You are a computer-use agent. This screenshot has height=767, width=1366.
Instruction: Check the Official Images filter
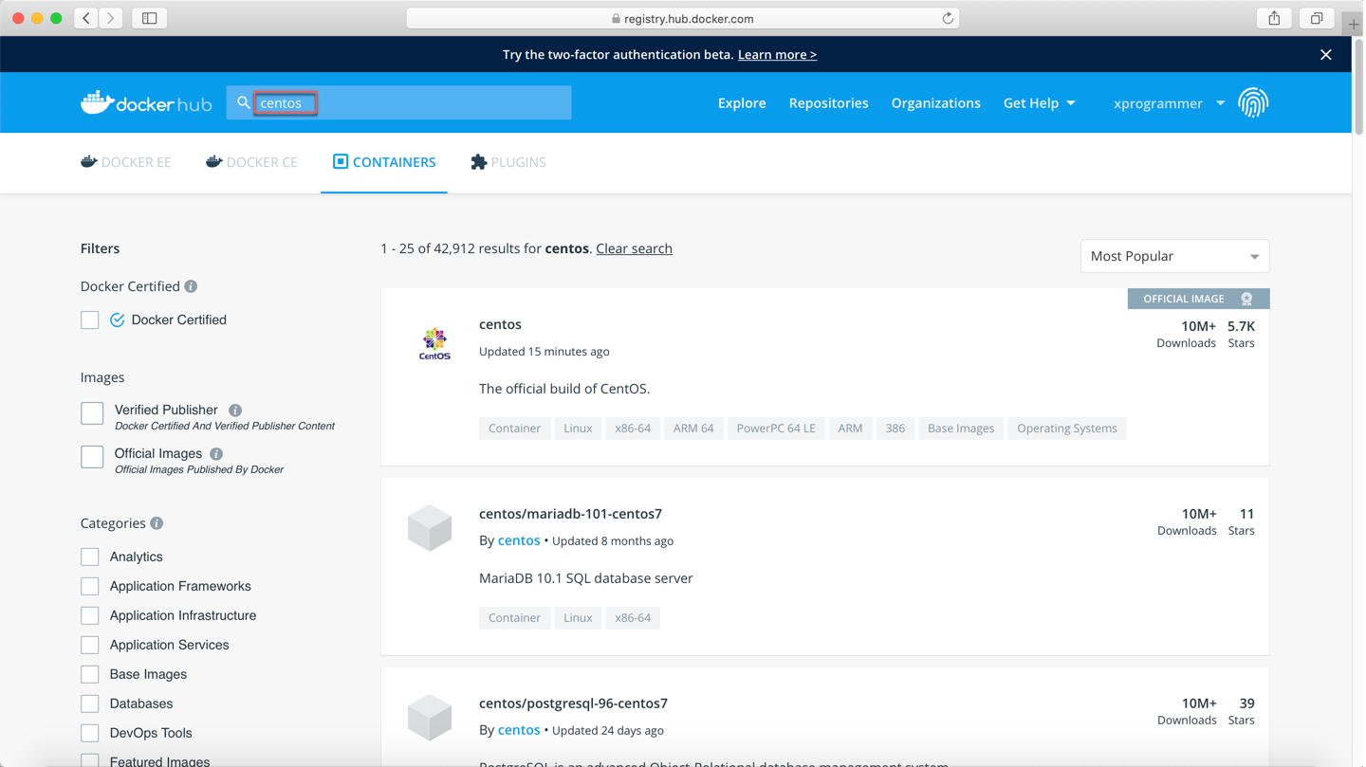pos(92,457)
